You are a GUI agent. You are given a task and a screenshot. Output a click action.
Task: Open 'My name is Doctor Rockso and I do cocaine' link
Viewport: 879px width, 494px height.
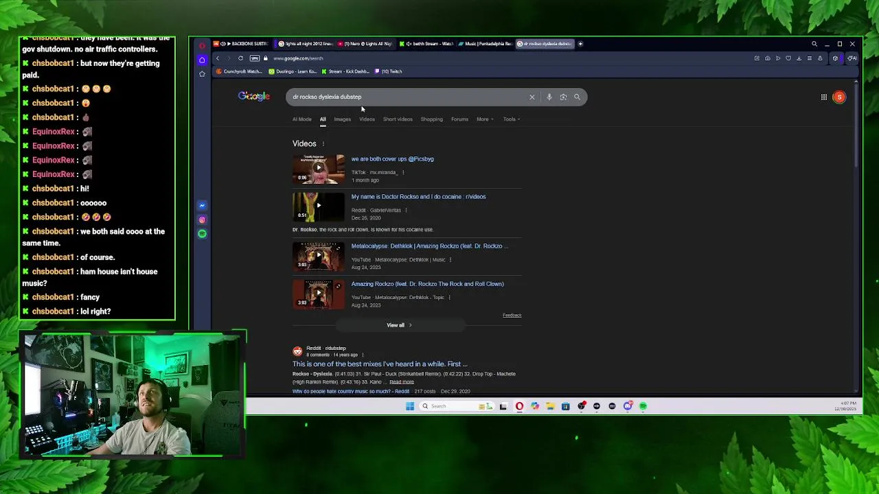418,197
